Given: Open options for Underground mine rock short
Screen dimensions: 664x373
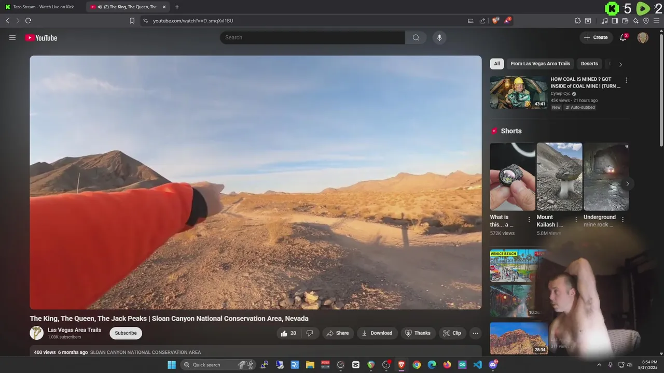Looking at the screenshot, I should pos(622,220).
